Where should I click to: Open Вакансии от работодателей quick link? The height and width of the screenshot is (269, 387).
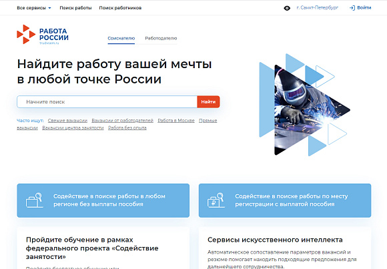pos(122,121)
